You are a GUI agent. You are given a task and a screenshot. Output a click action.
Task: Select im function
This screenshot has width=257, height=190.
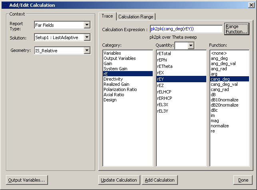pyautogui.click(x=230, y=115)
